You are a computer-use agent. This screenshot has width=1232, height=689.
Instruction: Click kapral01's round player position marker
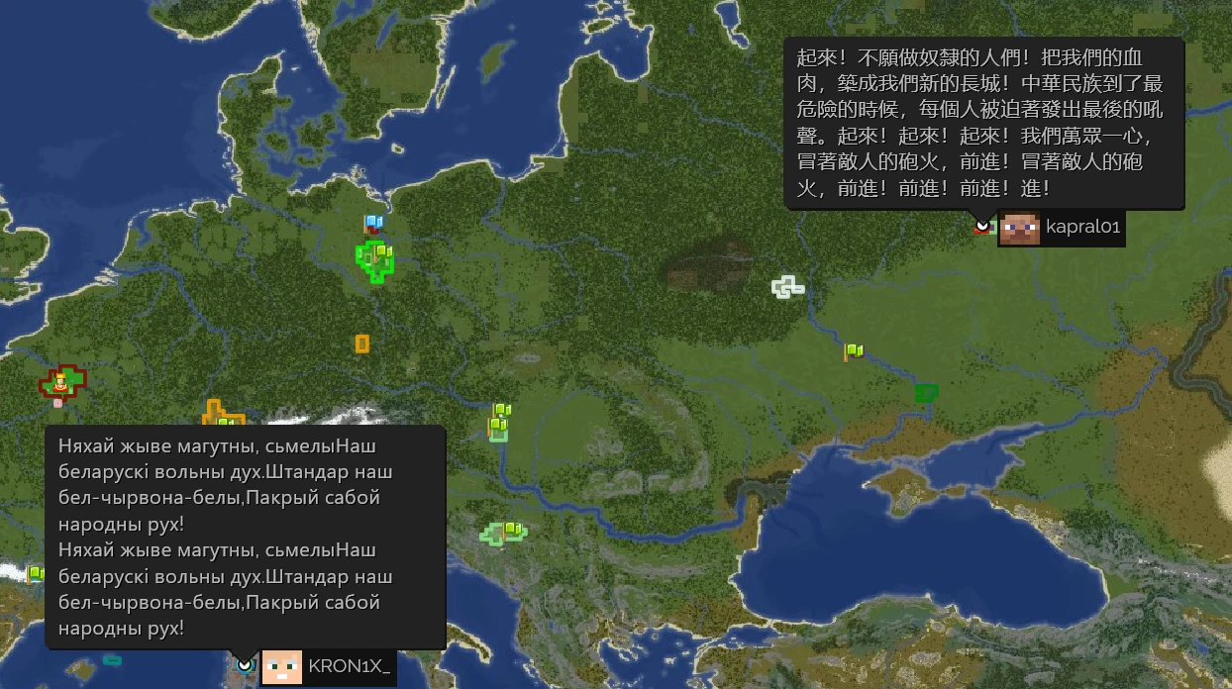[981, 227]
